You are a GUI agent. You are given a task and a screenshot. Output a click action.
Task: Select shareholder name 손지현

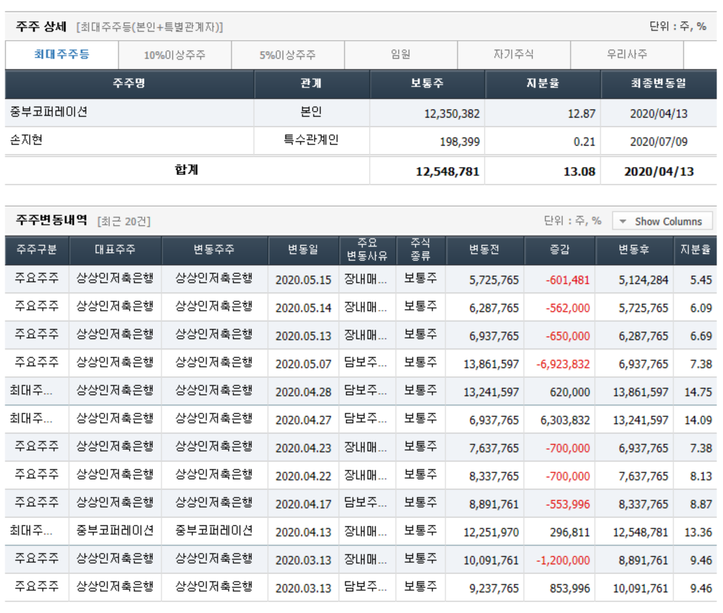tap(26, 140)
